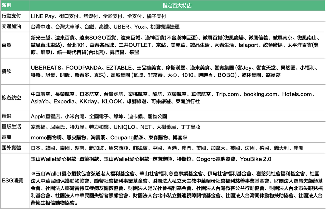Click the Trip.com text
This screenshot has height=209, width=326.
(x=227, y=94)
